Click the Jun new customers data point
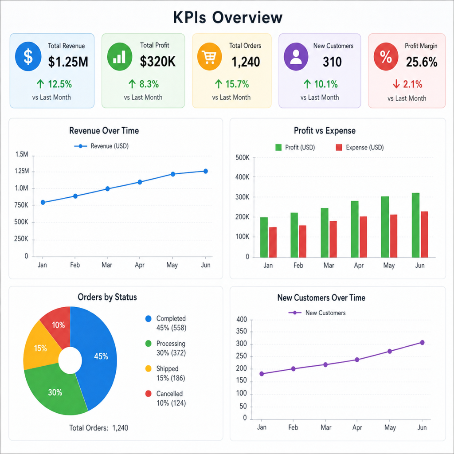 [422, 343]
